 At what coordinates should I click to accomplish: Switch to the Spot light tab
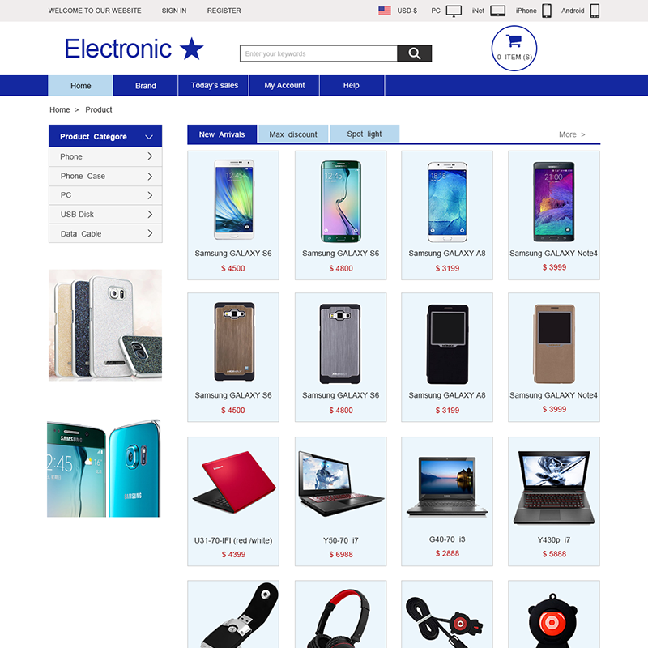click(364, 134)
